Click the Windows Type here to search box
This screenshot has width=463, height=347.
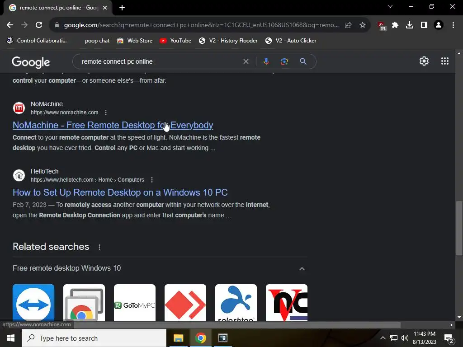point(94,338)
